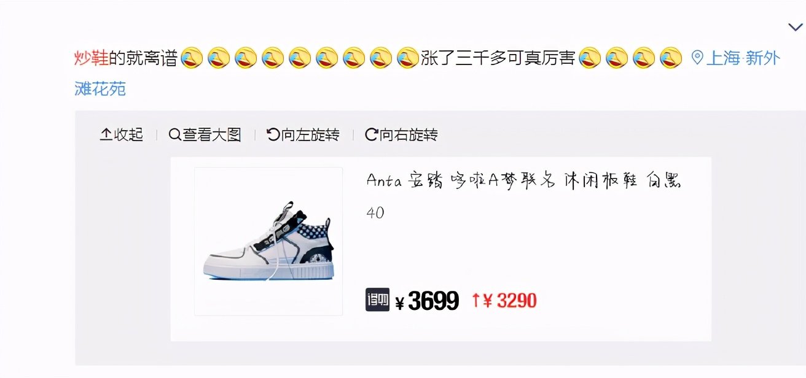Click the first laughing-crying emoji after 离谱
Screen dimensions: 806x378
click(192, 58)
